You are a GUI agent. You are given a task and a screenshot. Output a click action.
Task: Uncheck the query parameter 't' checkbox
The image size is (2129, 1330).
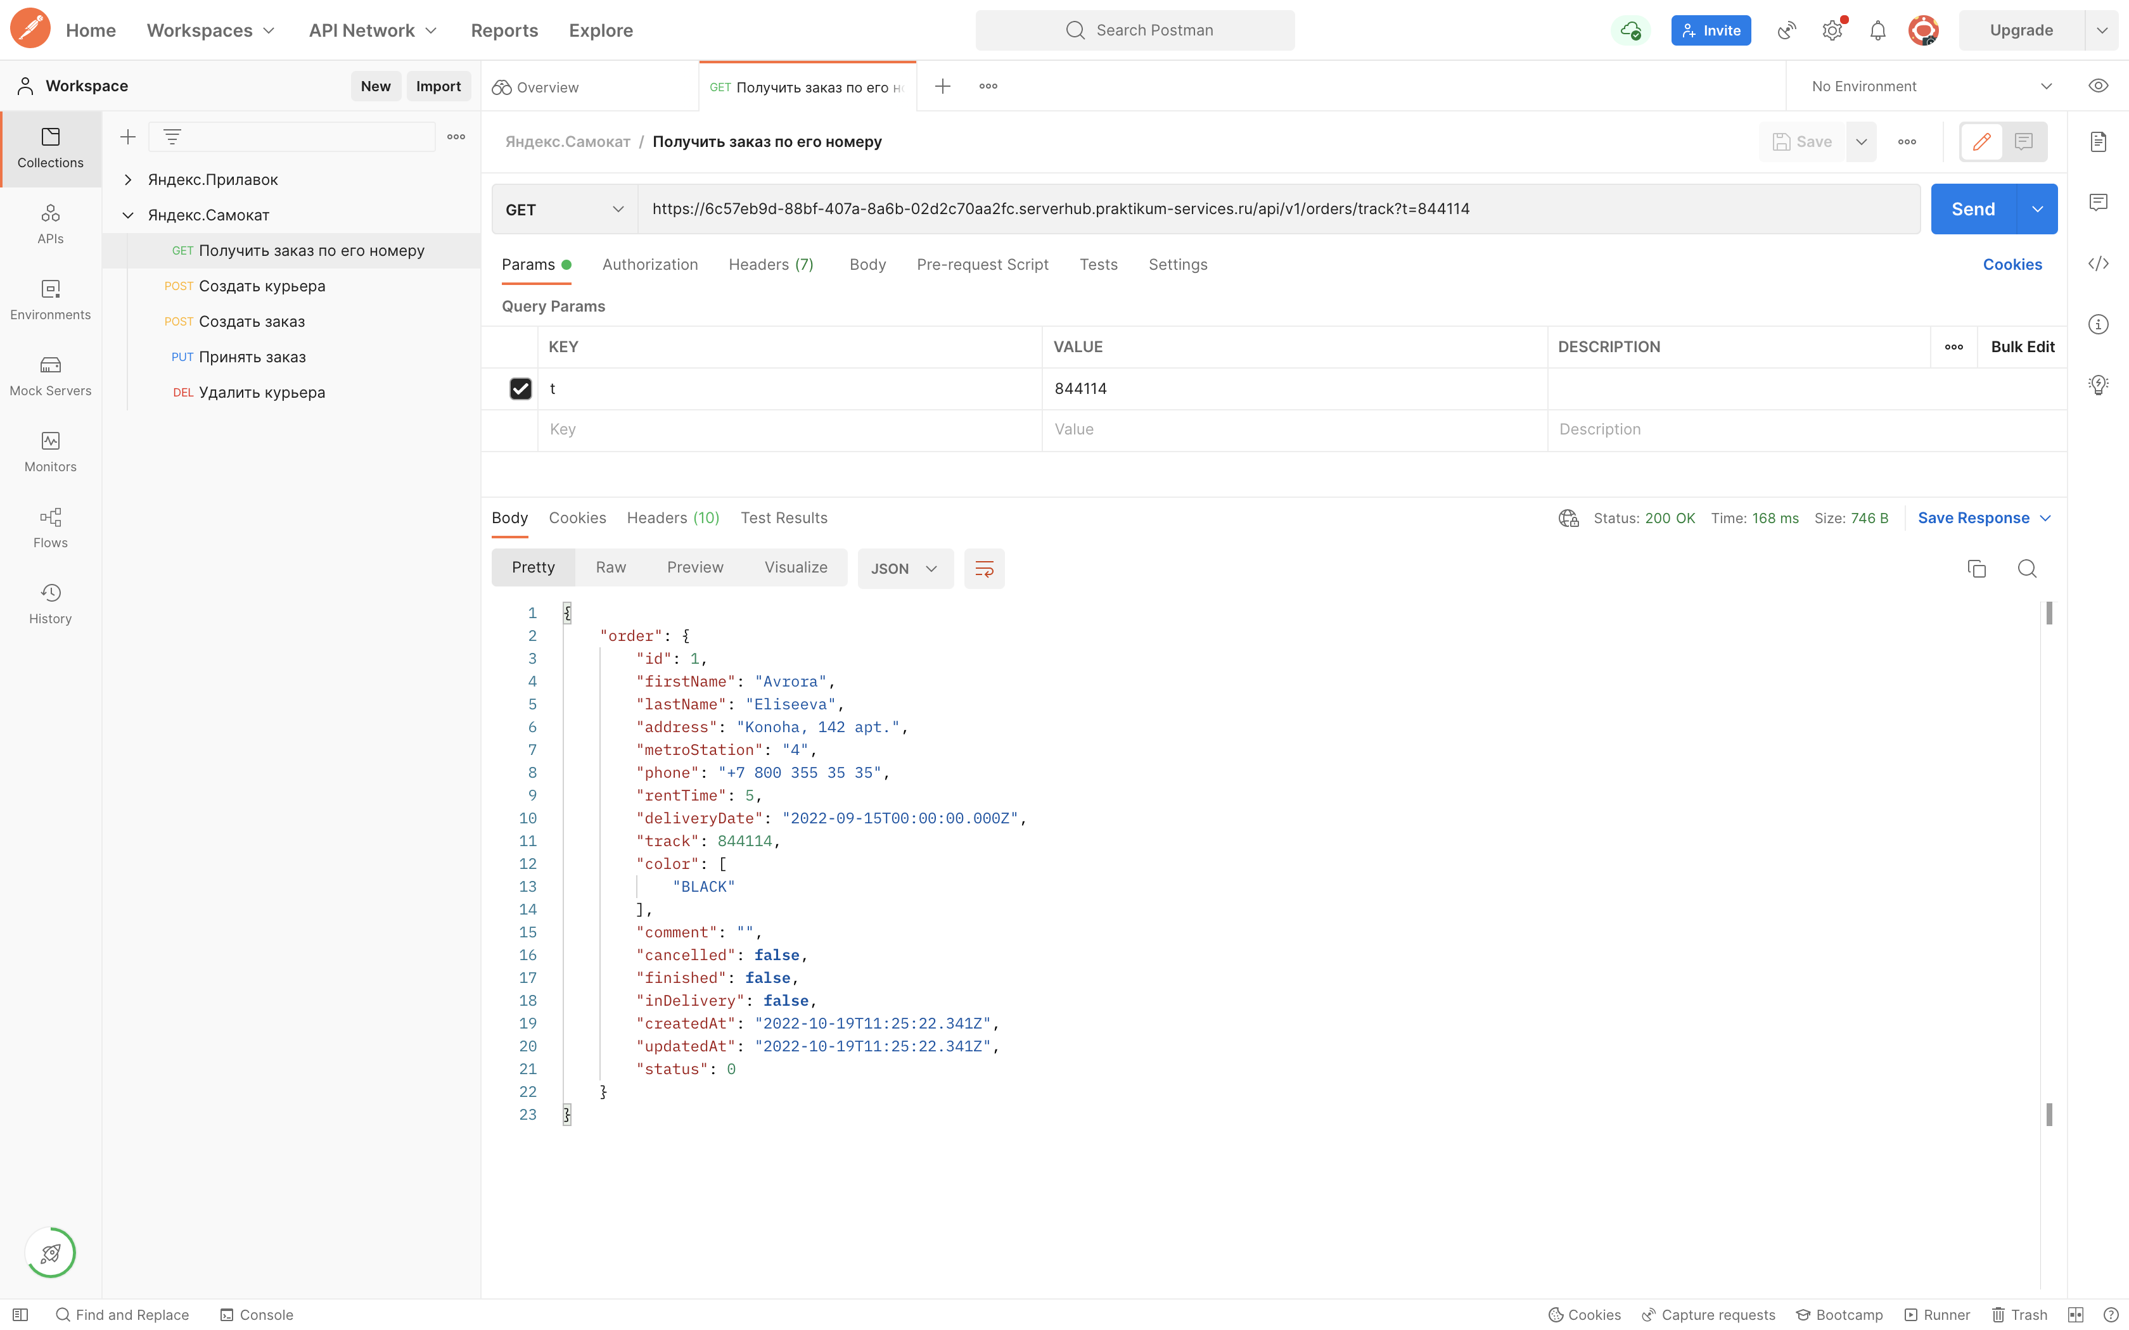pos(521,388)
